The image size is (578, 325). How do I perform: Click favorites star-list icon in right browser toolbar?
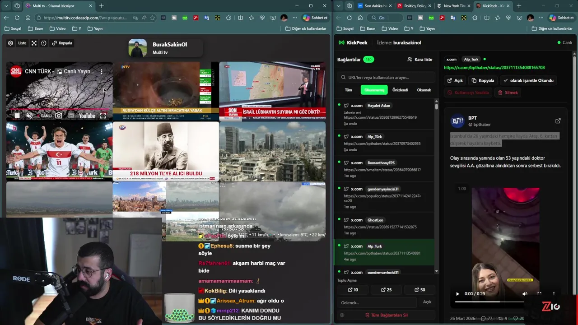[x=498, y=18]
